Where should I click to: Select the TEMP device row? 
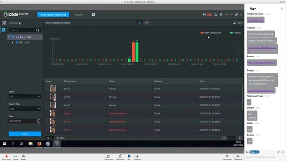click(x=25, y=42)
